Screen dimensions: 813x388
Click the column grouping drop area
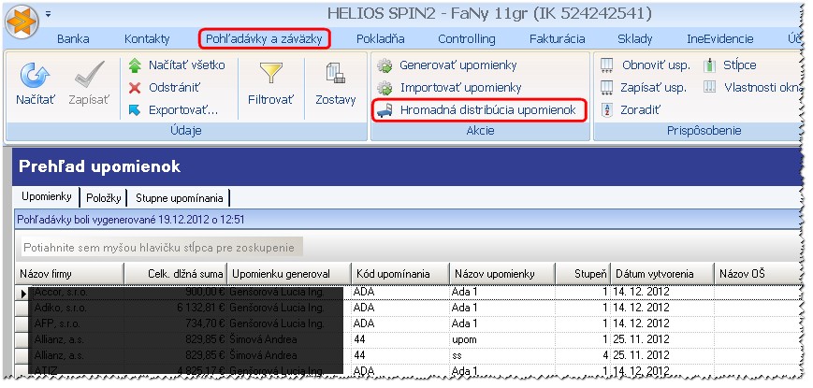162,248
